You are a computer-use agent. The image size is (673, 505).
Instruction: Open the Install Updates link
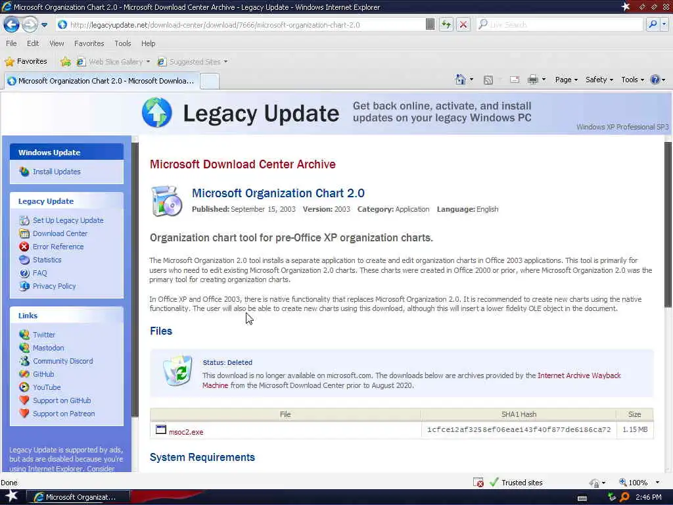point(57,172)
